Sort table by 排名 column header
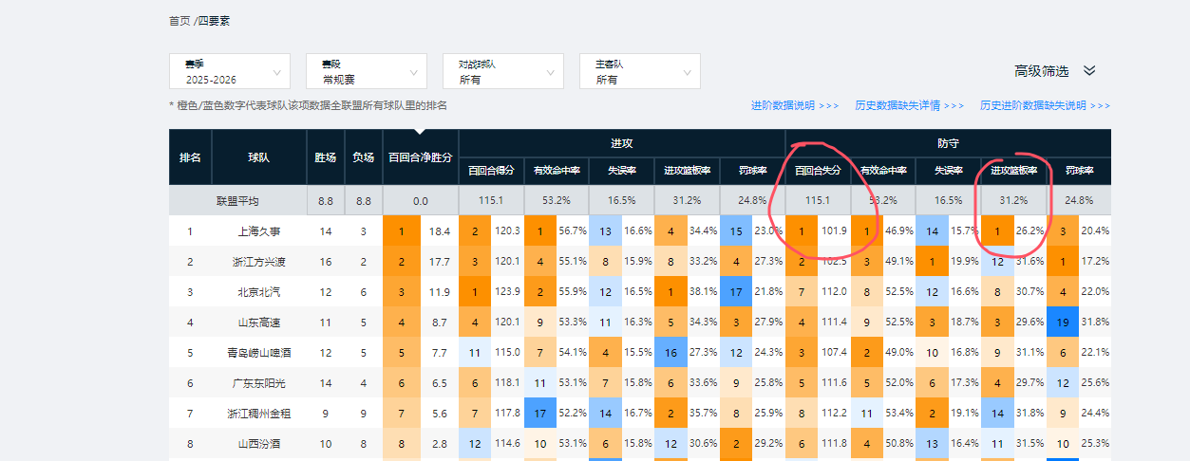This screenshot has width=1190, height=461. [190, 157]
